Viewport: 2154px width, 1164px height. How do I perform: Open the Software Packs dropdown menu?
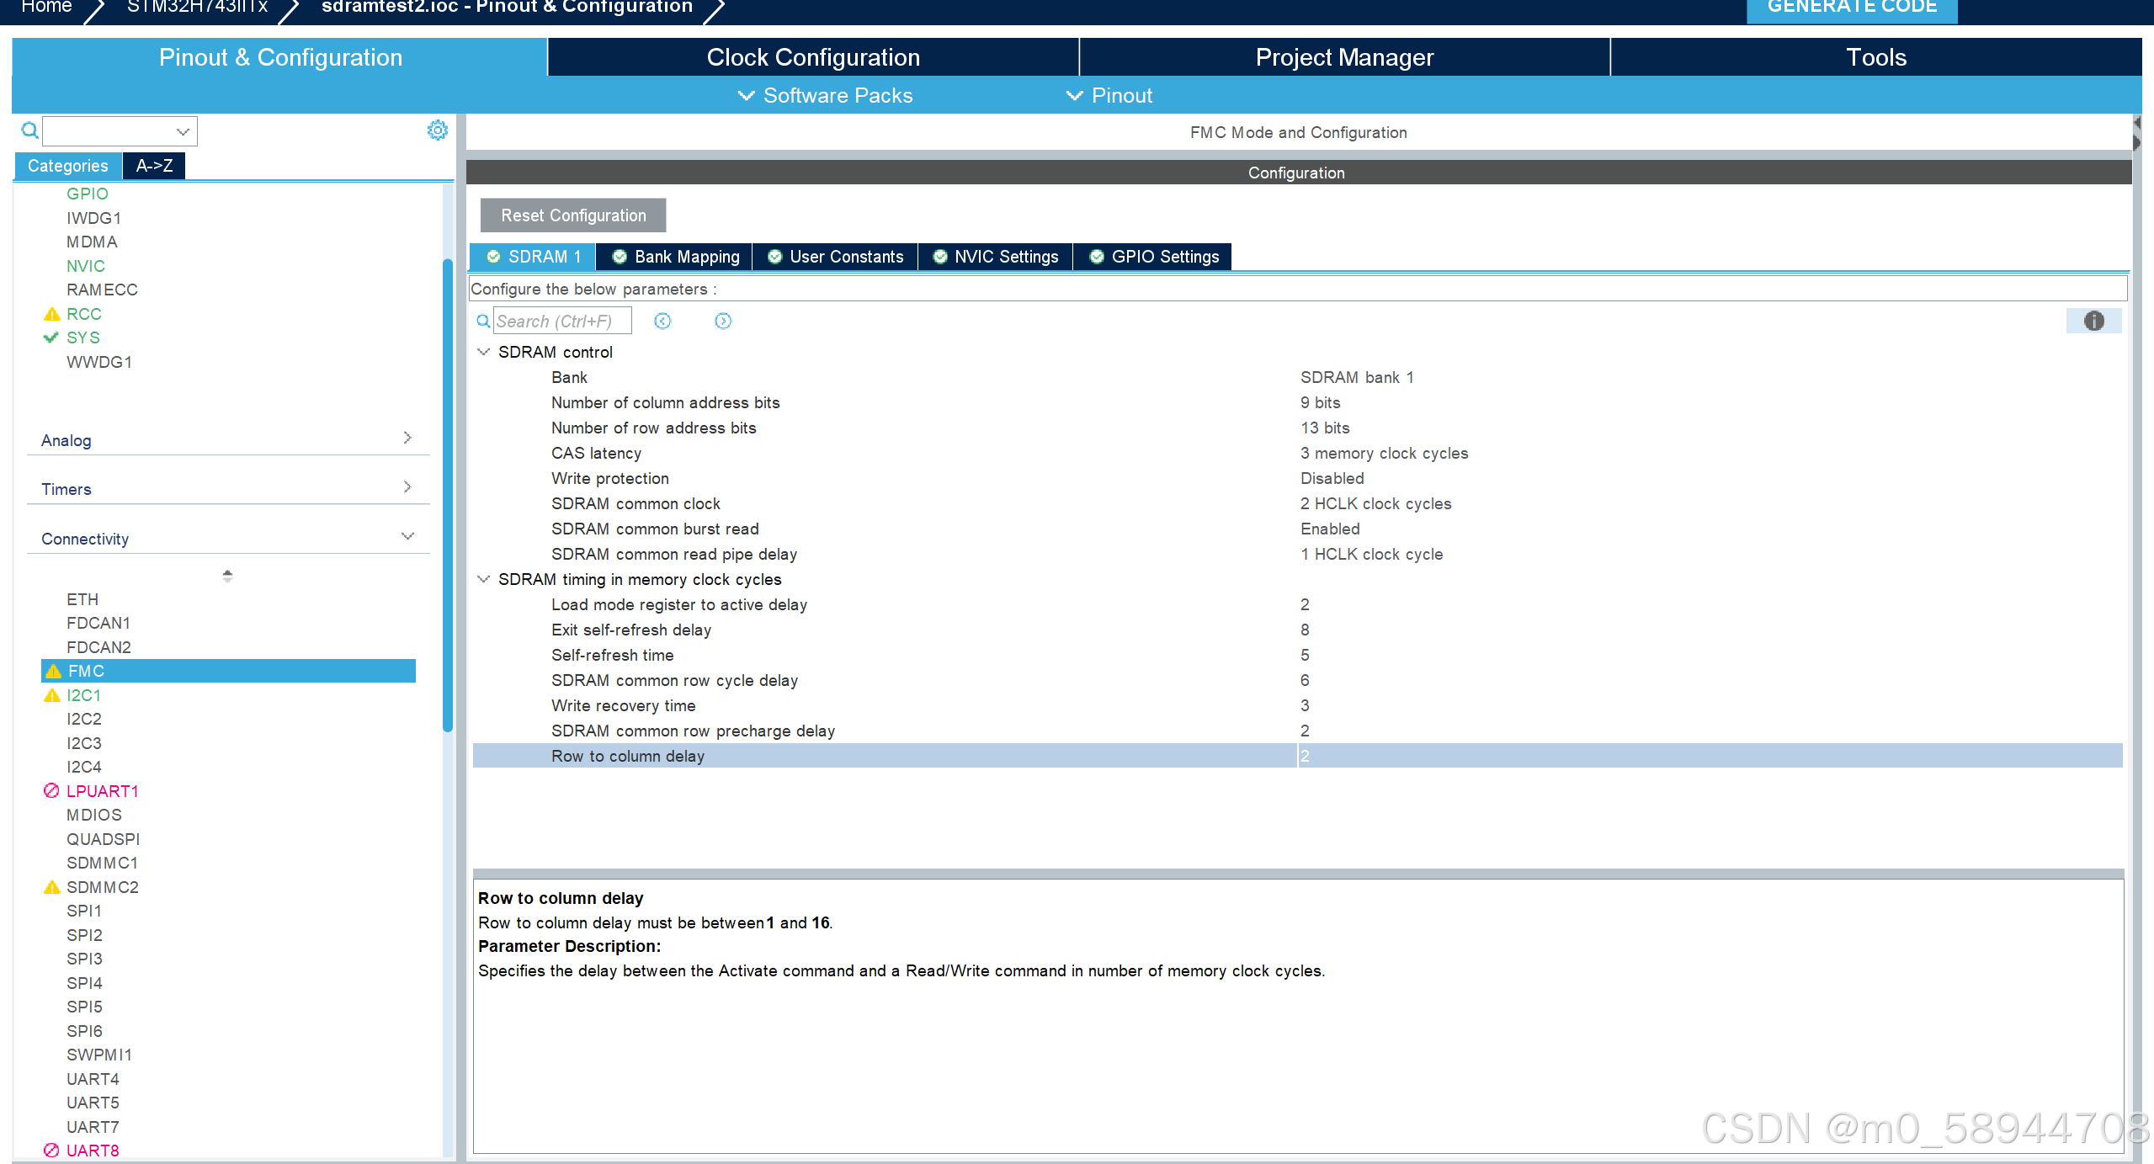click(x=825, y=96)
